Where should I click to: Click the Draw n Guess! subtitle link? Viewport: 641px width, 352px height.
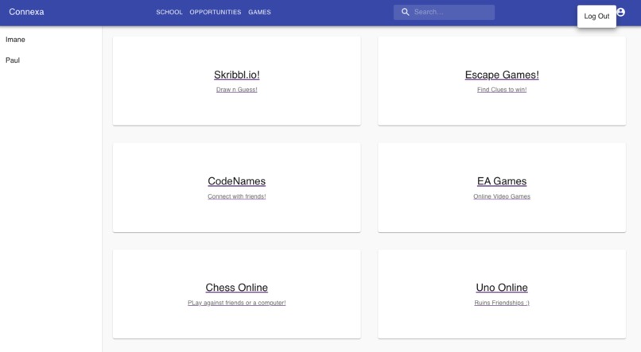pos(237,90)
